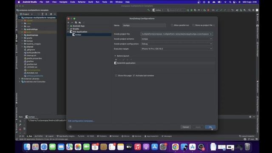Select Build iOS application launch task
The width and height of the screenshot is (272, 153).
(x=164, y=63)
